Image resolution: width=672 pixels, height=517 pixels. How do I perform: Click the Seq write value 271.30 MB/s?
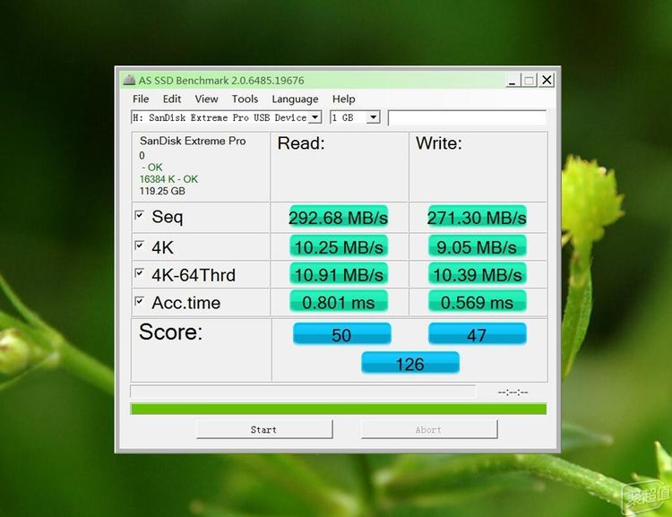[477, 218]
